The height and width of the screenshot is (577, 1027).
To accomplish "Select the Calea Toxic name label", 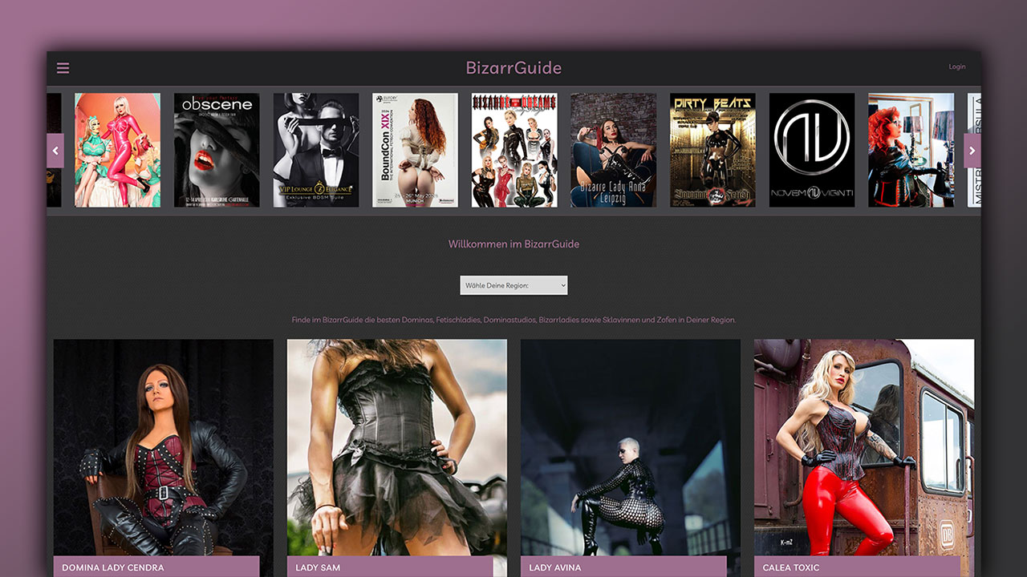I will (857, 567).
